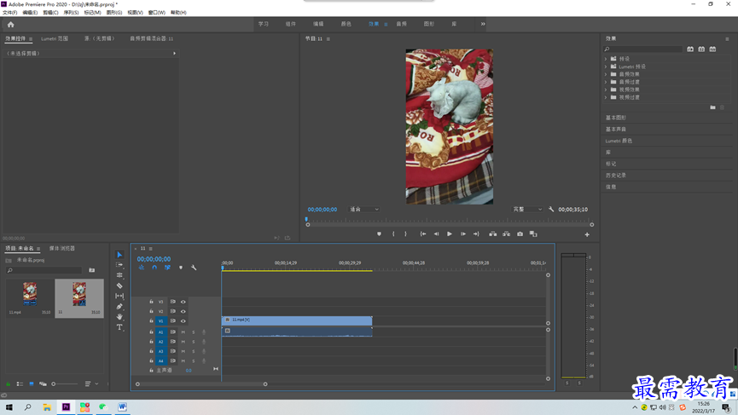Select the Slip tool
738x415 pixels.
click(x=119, y=296)
